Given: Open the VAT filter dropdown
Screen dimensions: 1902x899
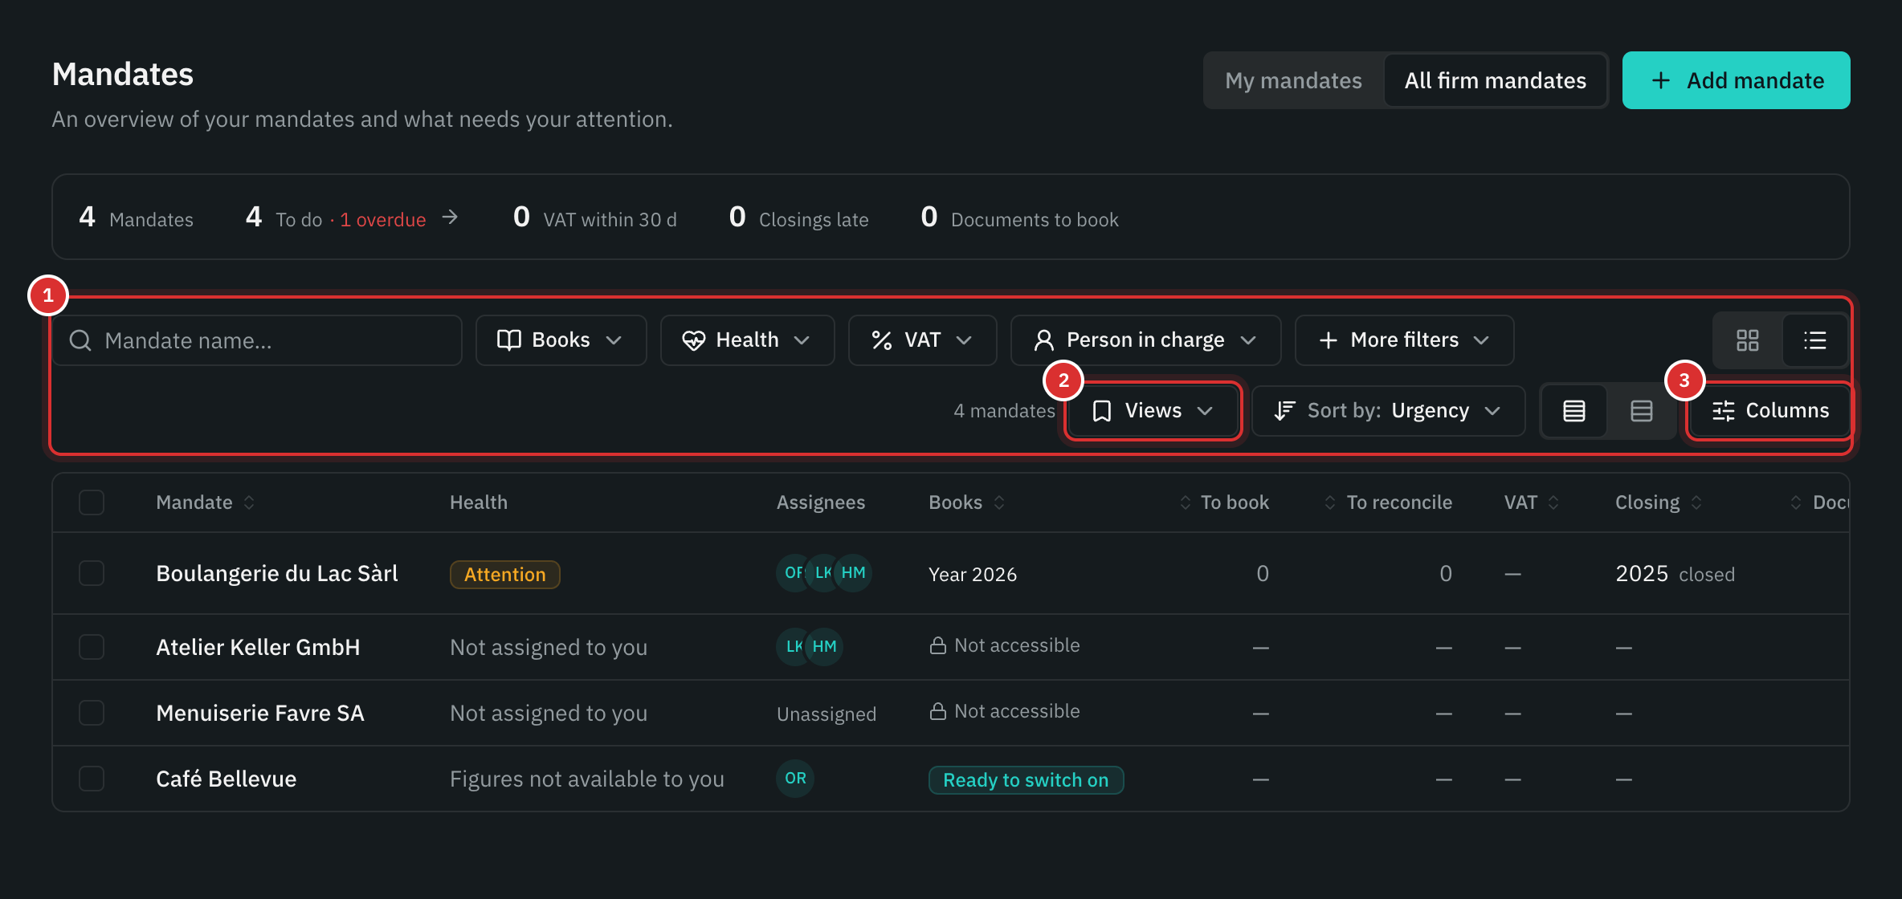Looking at the screenshot, I should coord(922,340).
